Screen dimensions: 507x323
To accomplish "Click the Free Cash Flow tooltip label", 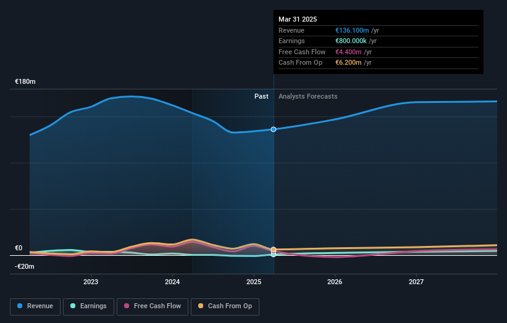I will (x=302, y=52).
